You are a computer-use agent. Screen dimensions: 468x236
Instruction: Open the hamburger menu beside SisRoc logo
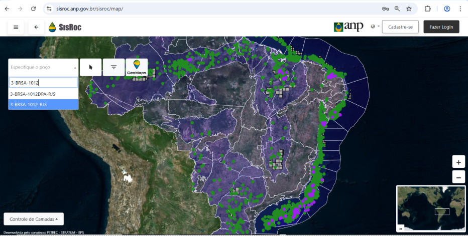pos(16,27)
